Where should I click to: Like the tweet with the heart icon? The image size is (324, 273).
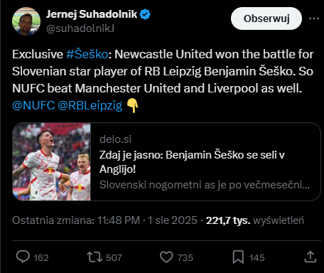click(x=166, y=257)
